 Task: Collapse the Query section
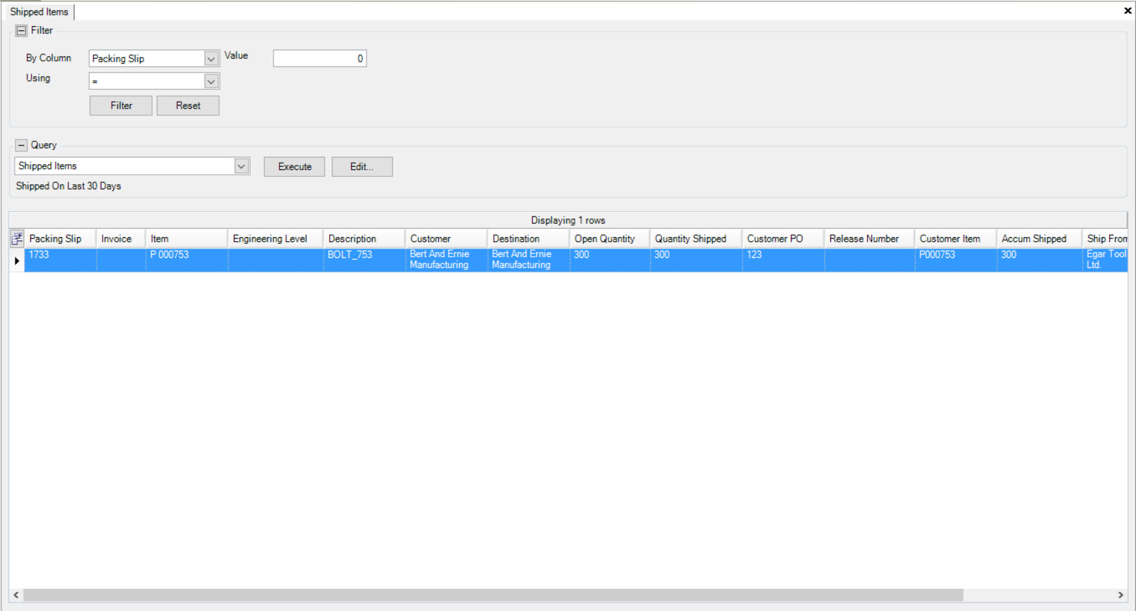(x=21, y=145)
